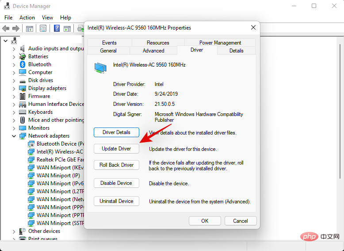Click the Computer category icon
344x251 pixels.
click(23, 72)
